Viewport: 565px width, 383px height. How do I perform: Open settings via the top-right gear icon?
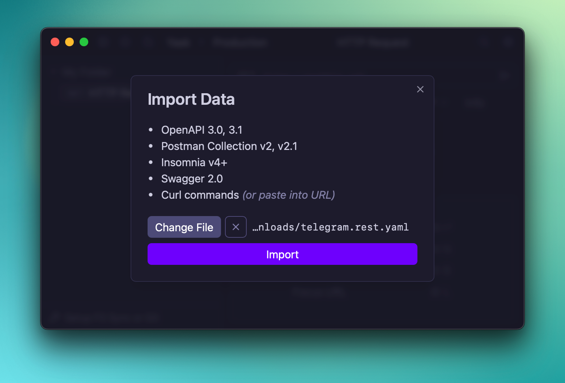[x=507, y=42]
